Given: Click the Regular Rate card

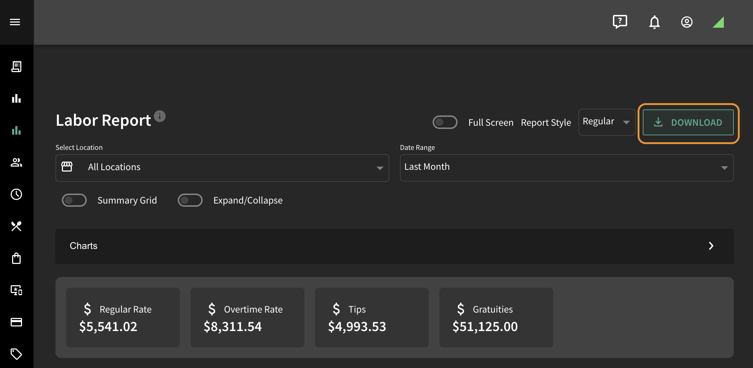Looking at the screenshot, I should (123, 317).
